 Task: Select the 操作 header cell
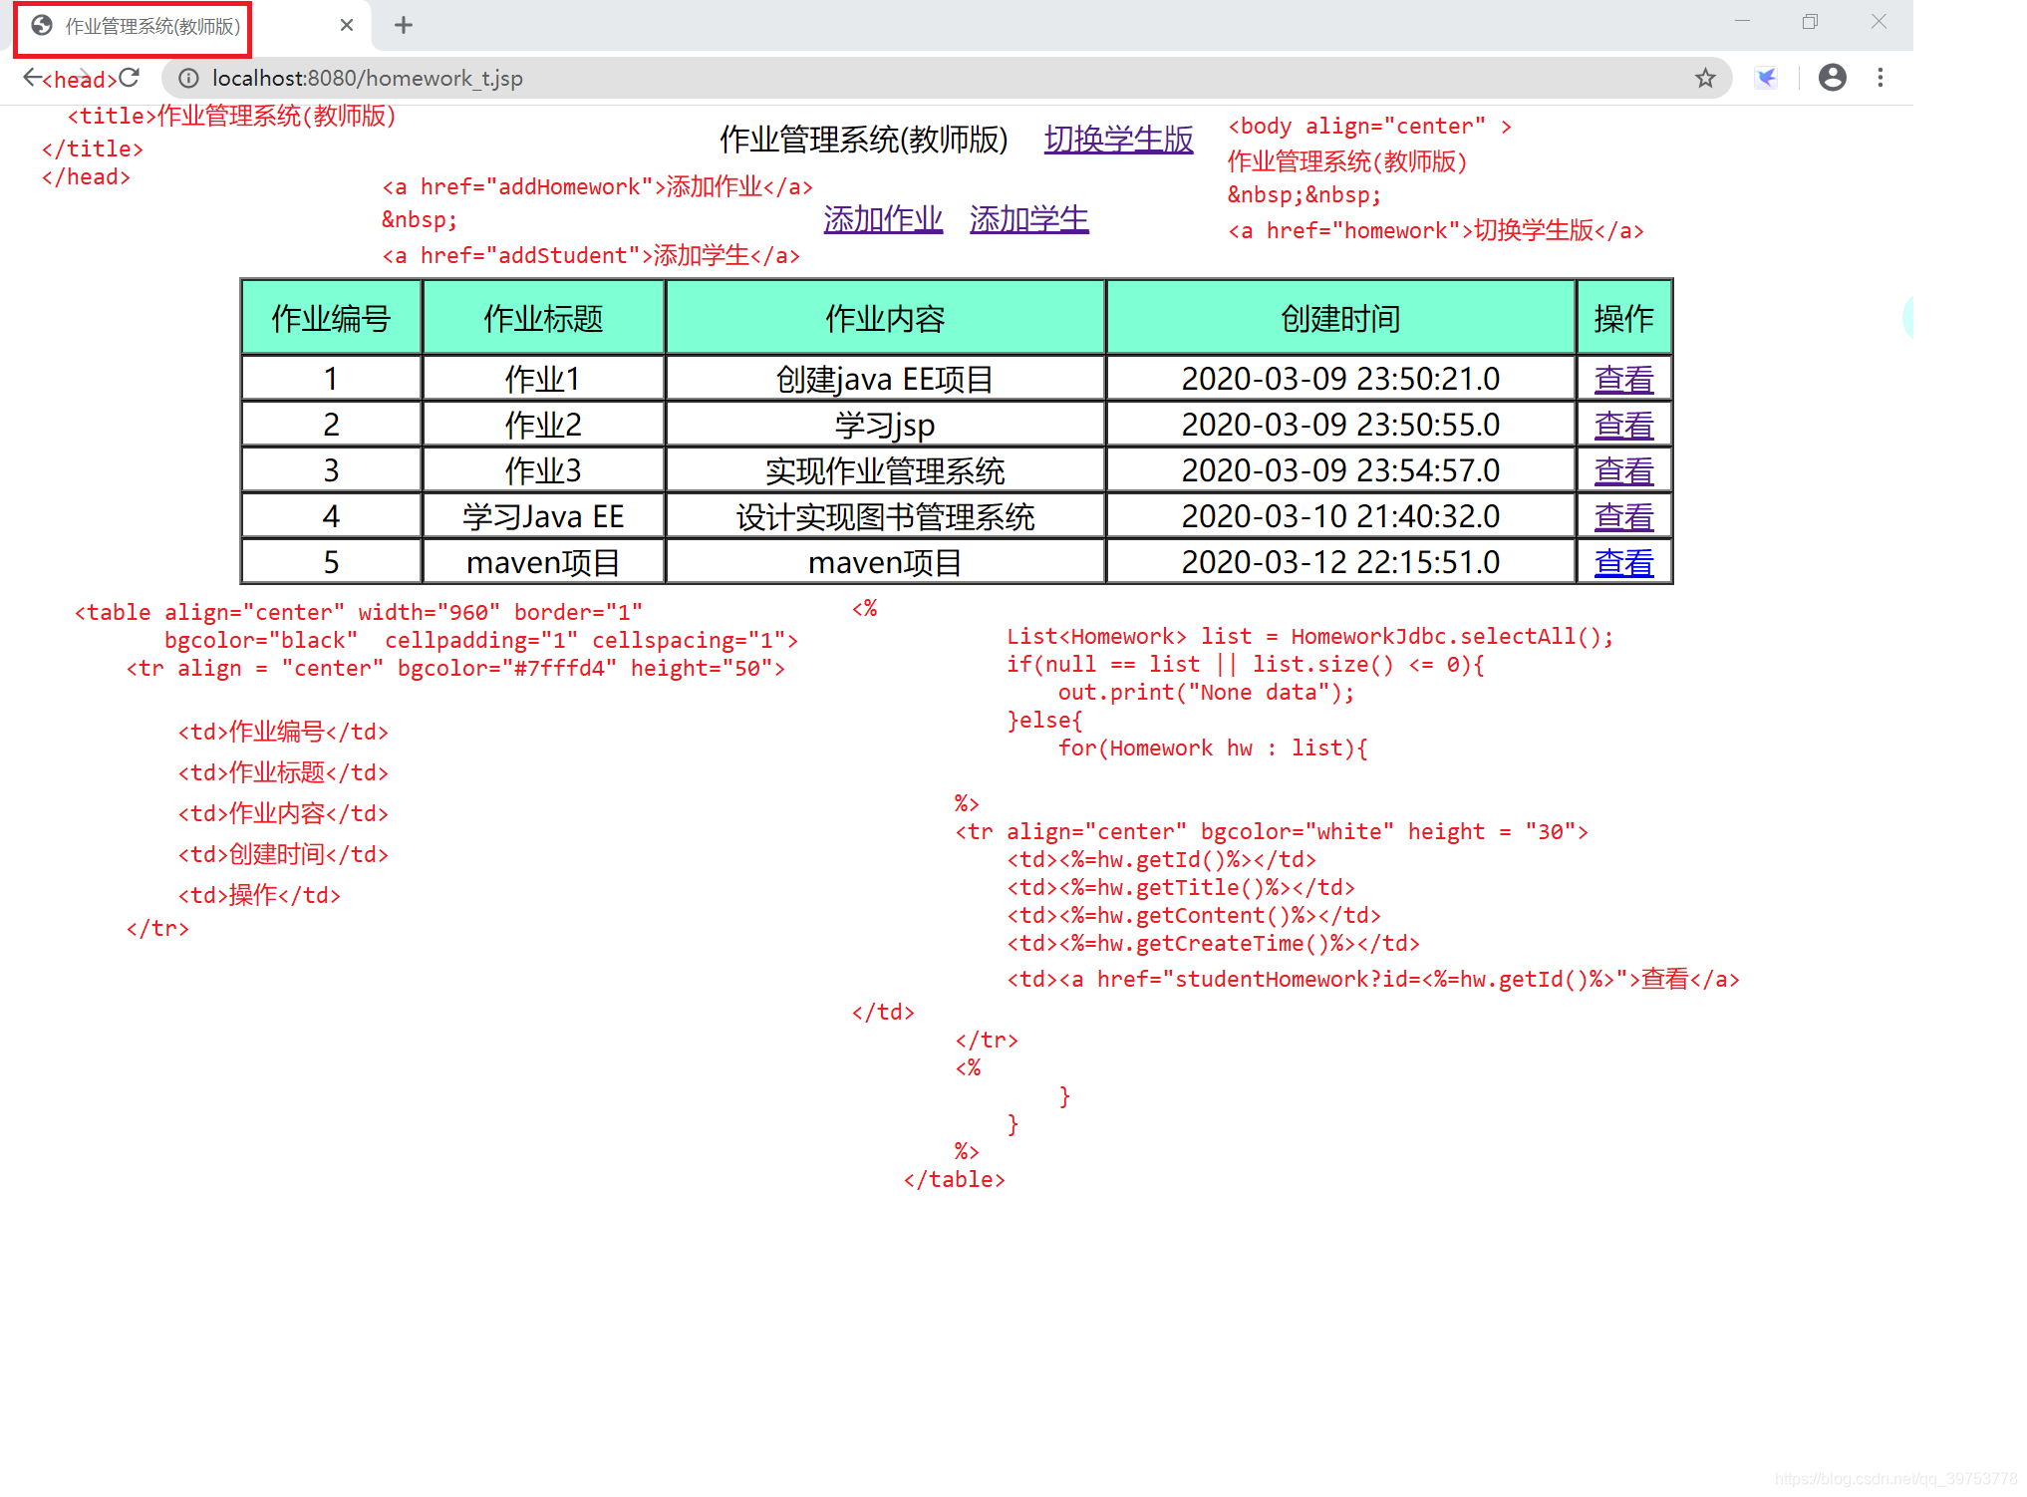click(1623, 318)
